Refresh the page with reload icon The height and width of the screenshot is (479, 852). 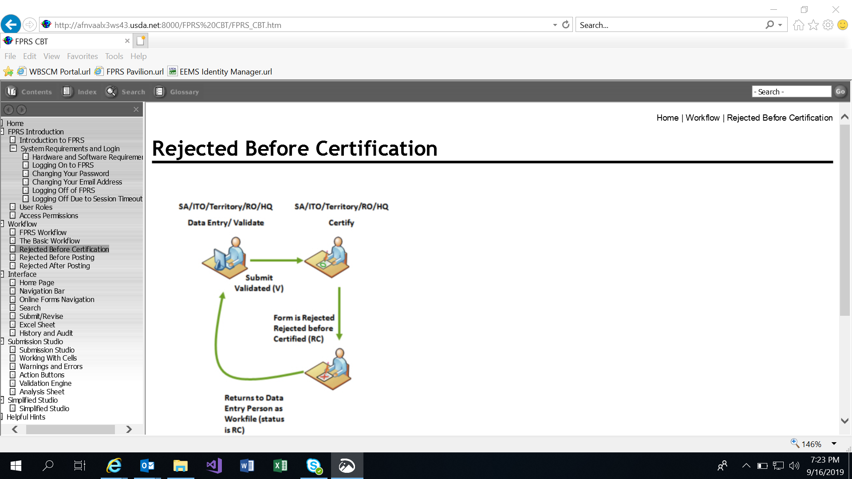(x=566, y=25)
